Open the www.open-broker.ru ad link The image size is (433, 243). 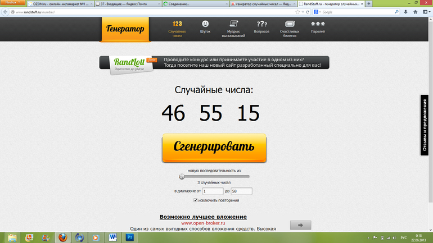tap(202, 223)
